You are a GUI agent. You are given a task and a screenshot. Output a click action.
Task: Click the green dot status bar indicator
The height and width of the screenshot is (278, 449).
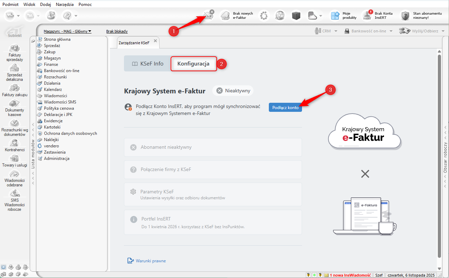pyautogui.click(x=314, y=275)
